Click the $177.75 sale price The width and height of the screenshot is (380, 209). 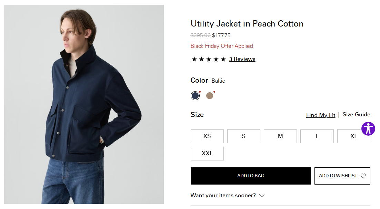click(221, 35)
